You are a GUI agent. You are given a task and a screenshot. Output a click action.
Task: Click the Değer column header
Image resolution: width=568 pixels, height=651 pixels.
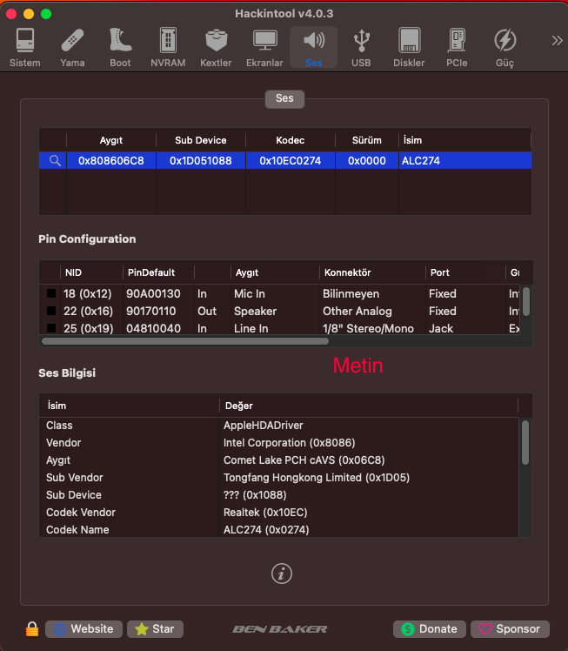(x=369, y=406)
